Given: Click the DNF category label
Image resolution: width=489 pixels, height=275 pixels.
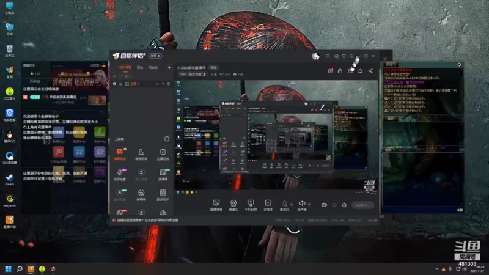Looking at the screenshot, I should coord(190,74).
